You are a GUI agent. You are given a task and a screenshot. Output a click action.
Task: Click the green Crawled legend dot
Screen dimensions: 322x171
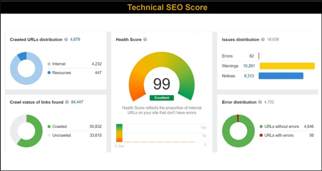pyautogui.click(x=49, y=127)
